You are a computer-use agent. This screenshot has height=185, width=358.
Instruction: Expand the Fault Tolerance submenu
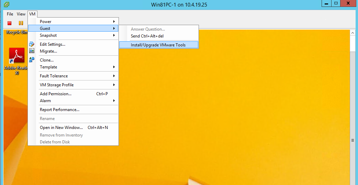click(x=73, y=76)
